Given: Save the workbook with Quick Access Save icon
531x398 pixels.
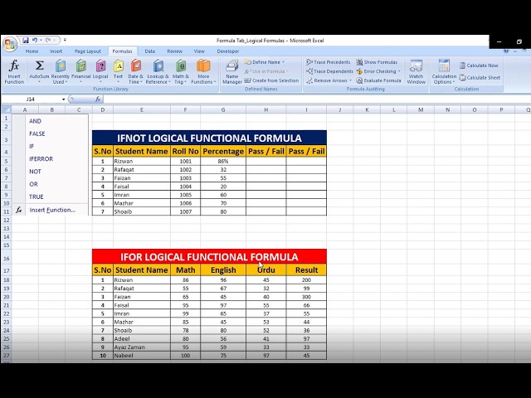Looking at the screenshot, I should tap(26, 41).
